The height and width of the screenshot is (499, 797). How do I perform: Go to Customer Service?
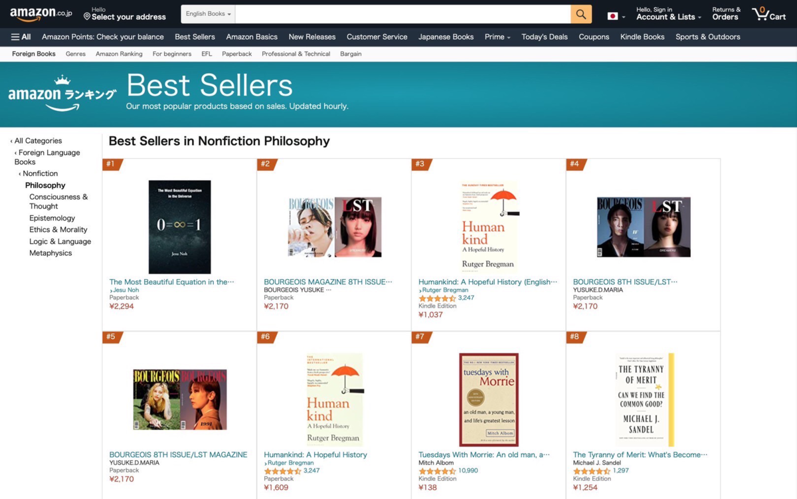pyautogui.click(x=377, y=37)
